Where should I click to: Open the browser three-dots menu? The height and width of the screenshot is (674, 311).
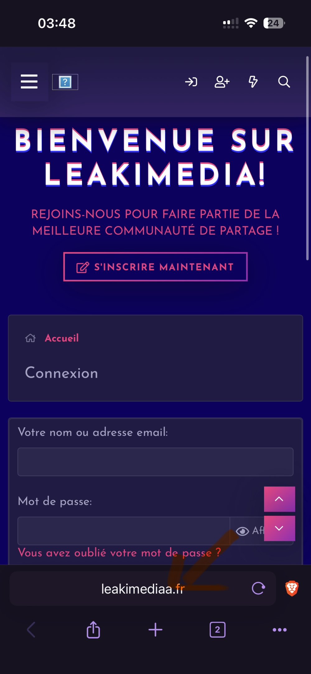point(280,630)
